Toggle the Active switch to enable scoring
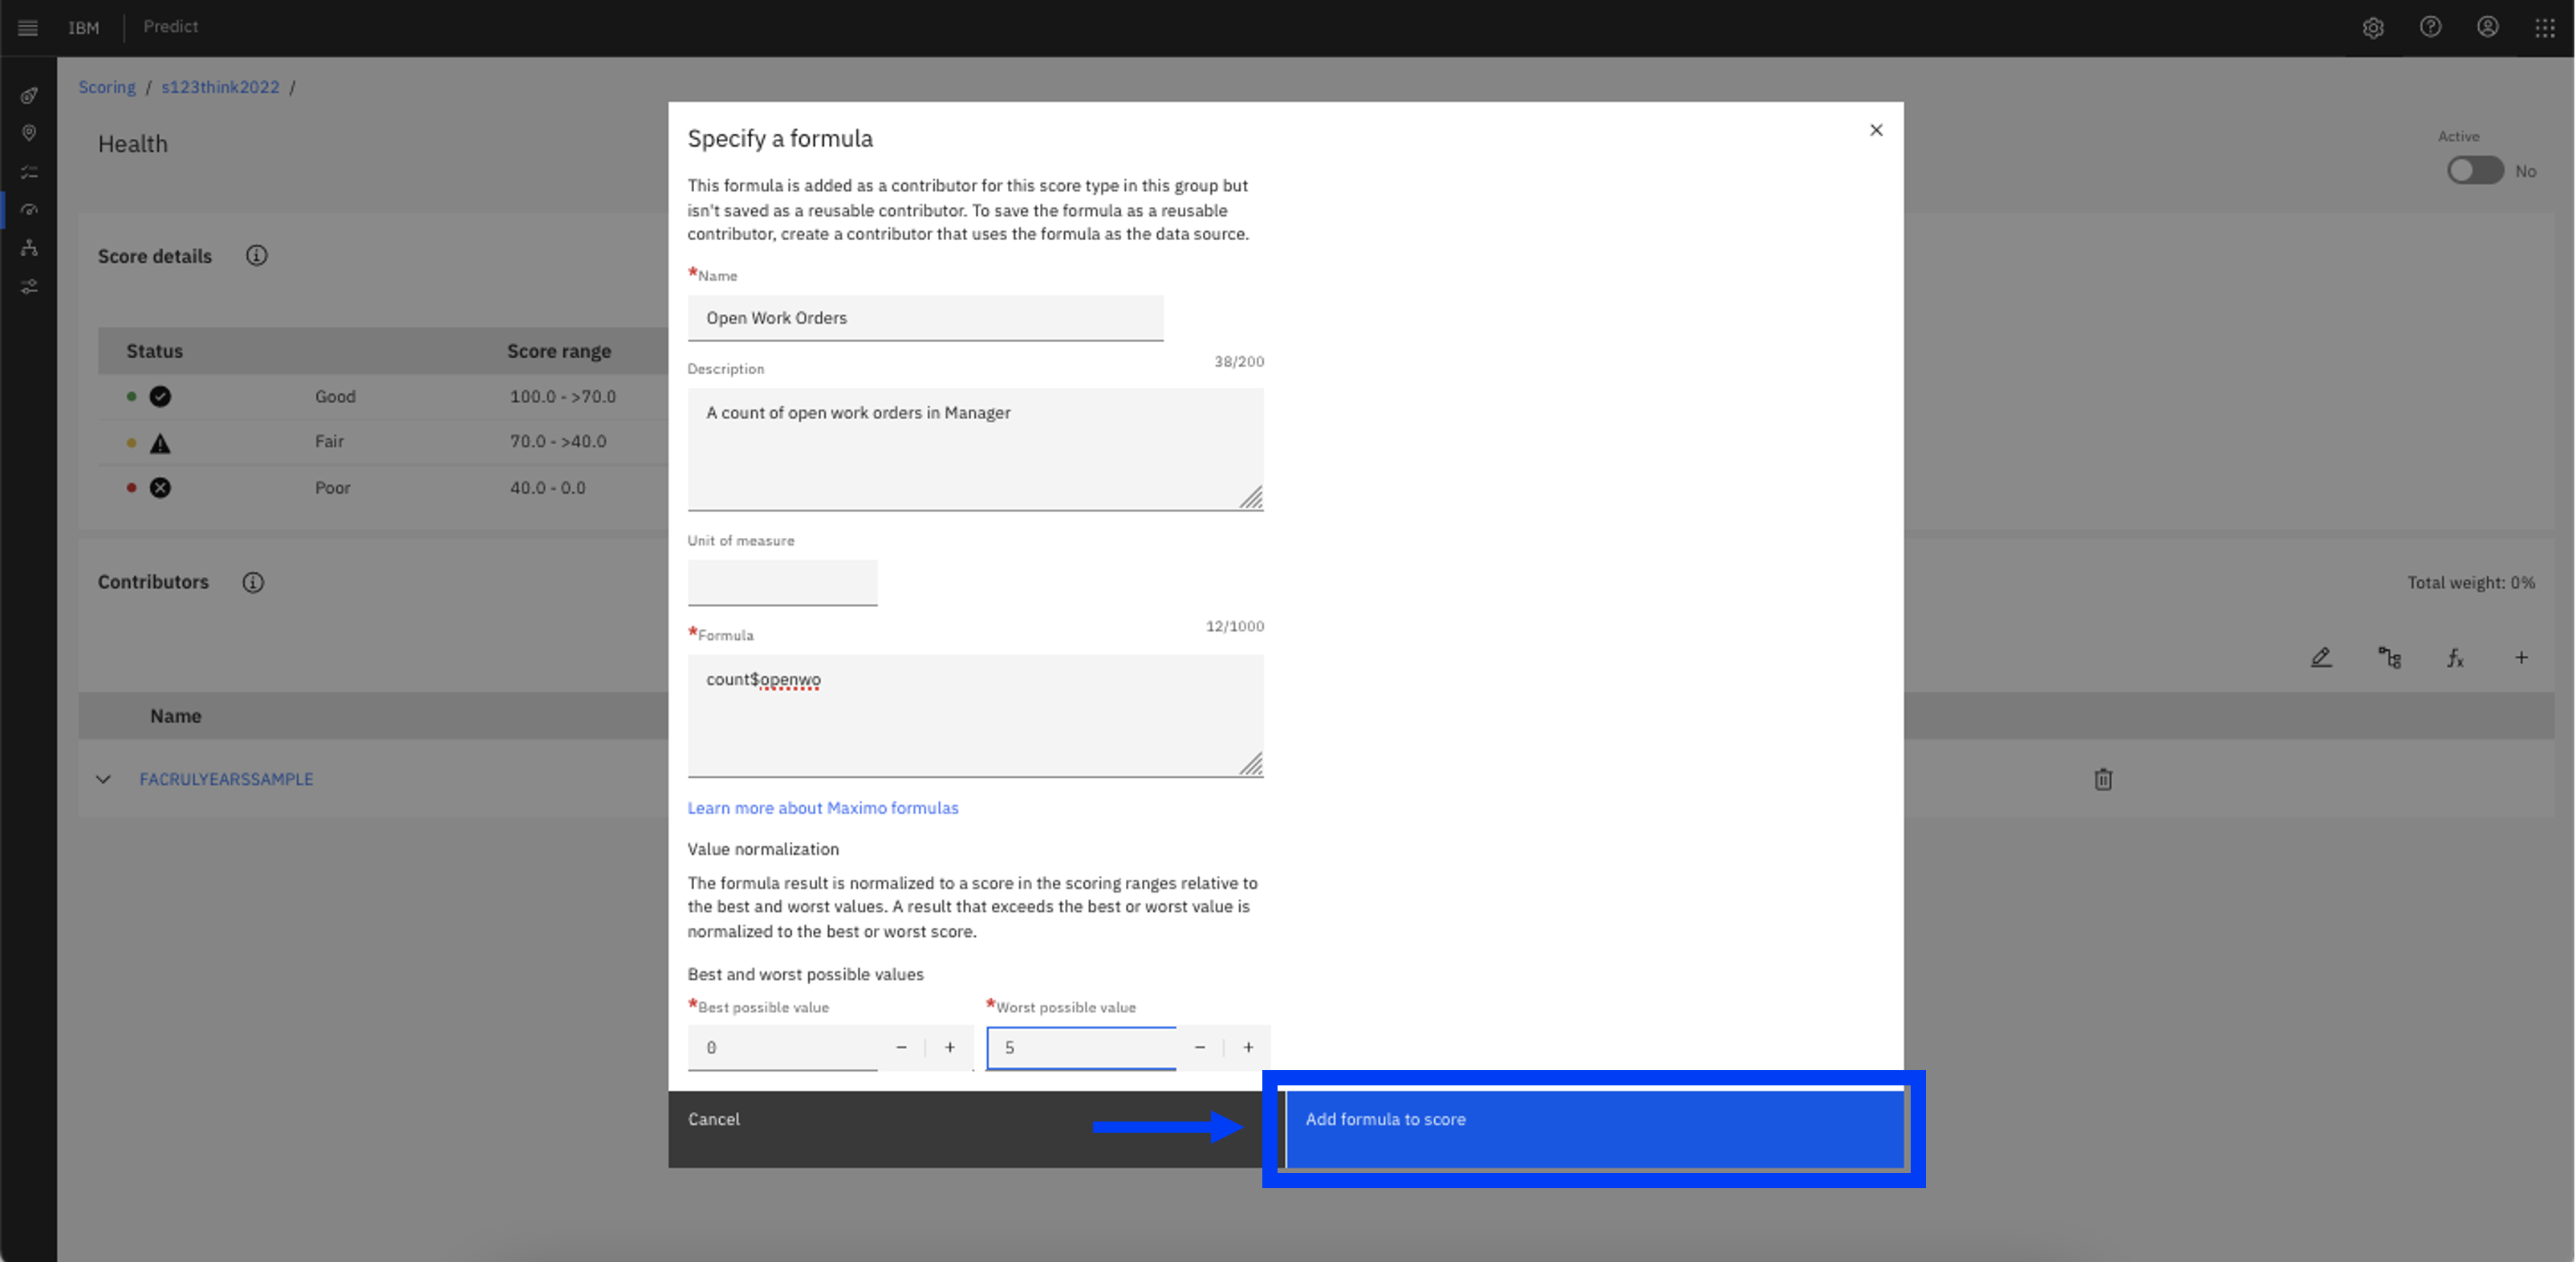 2474,169
